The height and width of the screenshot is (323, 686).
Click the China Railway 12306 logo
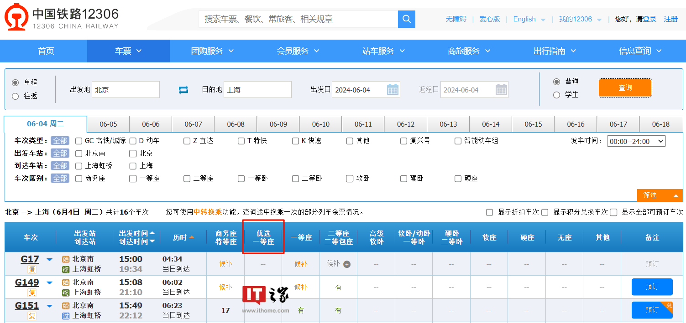[59, 17]
